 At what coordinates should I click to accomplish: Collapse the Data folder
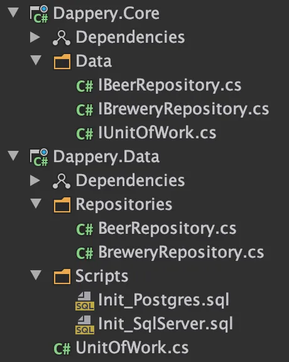36,60
